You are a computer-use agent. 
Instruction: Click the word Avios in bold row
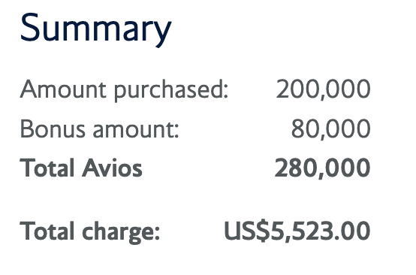coord(112,168)
